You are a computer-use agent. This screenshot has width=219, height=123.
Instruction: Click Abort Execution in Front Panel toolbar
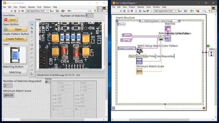(19, 11)
